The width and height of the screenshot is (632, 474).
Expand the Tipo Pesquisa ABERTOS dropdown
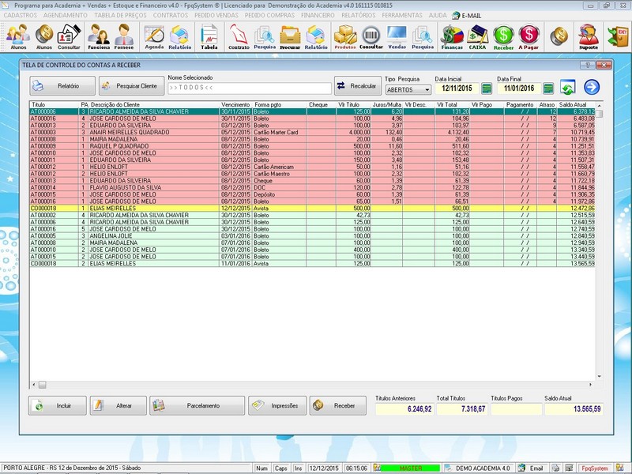point(427,90)
